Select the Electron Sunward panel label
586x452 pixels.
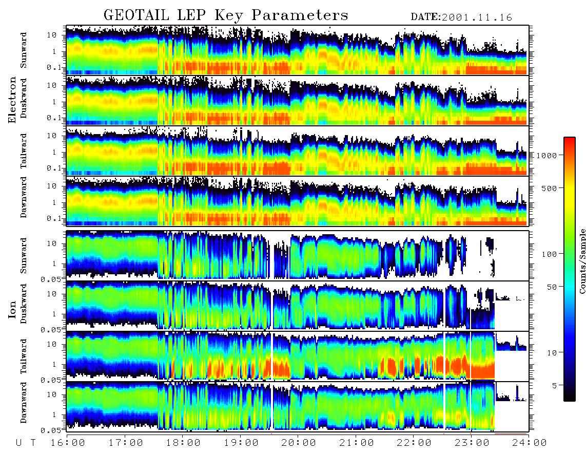[x=24, y=50]
